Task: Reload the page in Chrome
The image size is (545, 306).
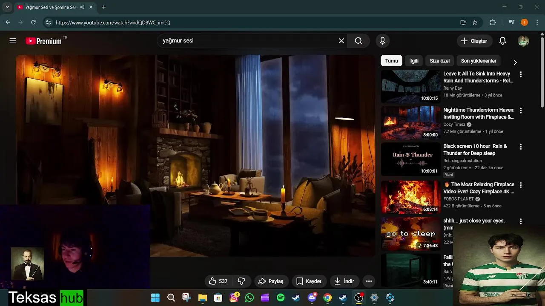Action: click(x=33, y=23)
